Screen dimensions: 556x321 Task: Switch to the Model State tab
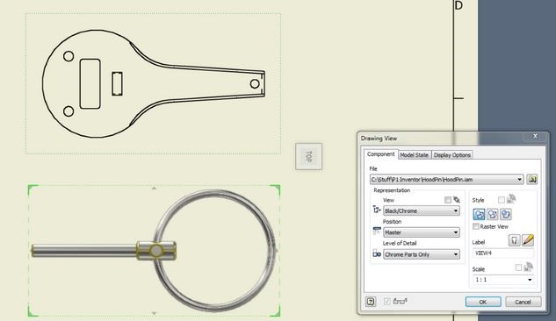click(x=415, y=155)
